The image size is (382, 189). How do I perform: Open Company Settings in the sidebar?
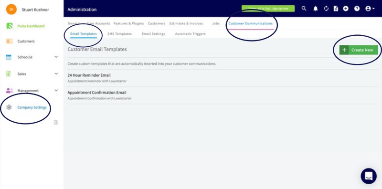(32, 107)
